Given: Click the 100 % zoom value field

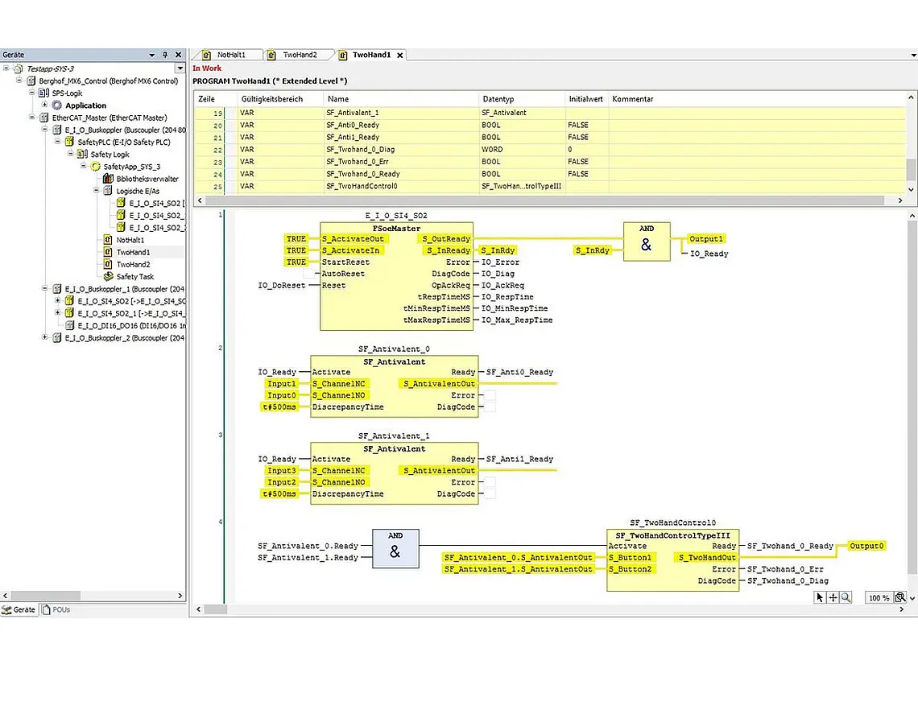Looking at the screenshot, I should click(879, 597).
